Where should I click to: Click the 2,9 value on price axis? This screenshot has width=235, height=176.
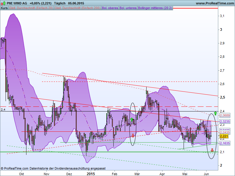pyautogui.click(x=222, y=43)
